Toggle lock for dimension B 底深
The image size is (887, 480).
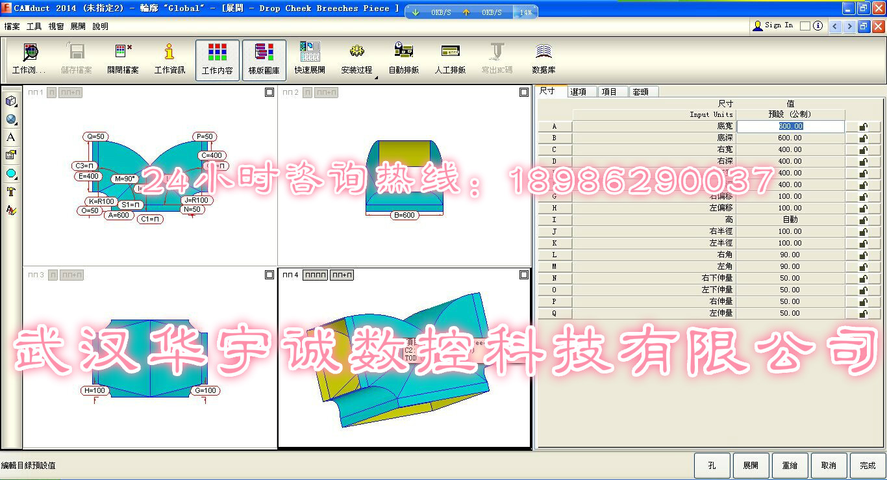click(x=863, y=138)
